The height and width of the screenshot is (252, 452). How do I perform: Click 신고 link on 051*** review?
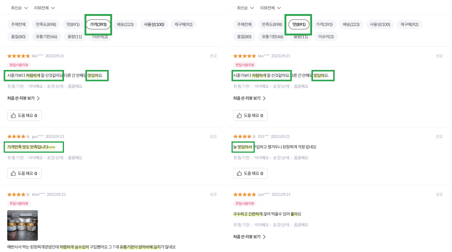click(439, 137)
